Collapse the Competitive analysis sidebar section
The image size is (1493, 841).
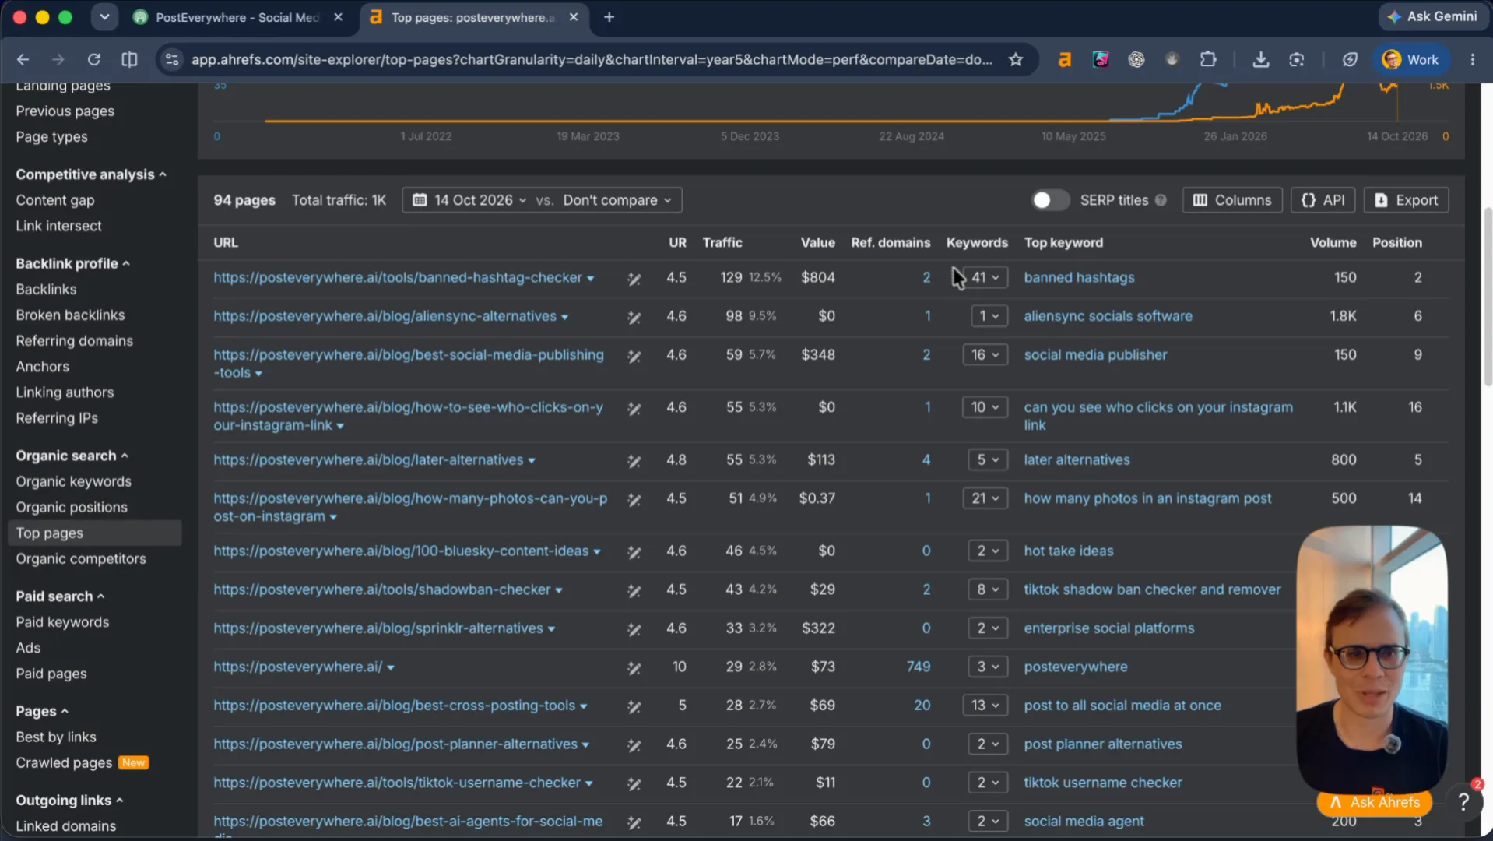(x=91, y=174)
